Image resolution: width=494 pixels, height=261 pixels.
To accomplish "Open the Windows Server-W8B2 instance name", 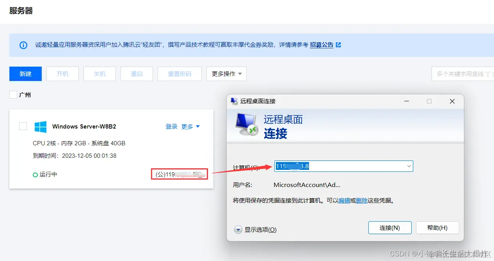I will coord(84,127).
